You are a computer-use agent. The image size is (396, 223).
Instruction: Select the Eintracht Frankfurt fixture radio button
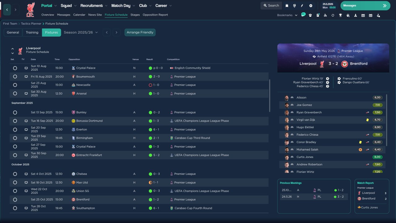[15, 155]
